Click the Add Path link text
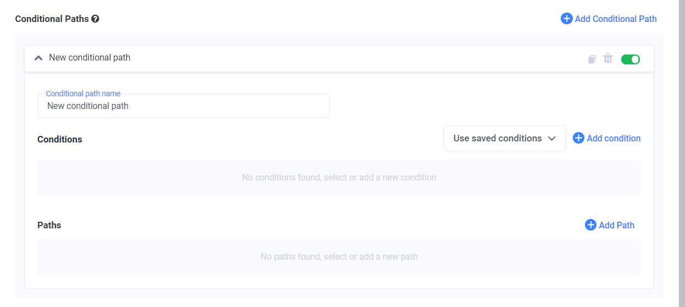685x307 pixels. [x=617, y=225]
